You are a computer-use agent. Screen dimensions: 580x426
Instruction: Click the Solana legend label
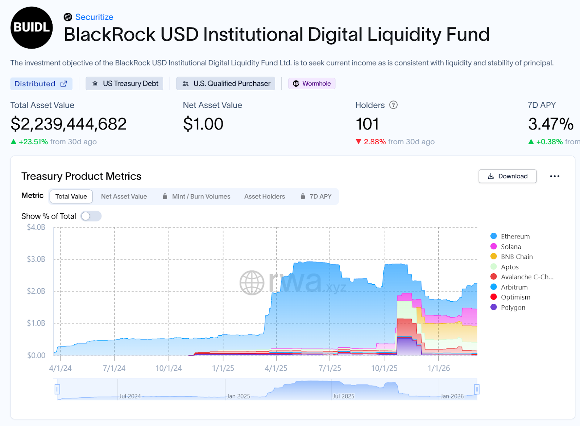click(x=511, y=247)
